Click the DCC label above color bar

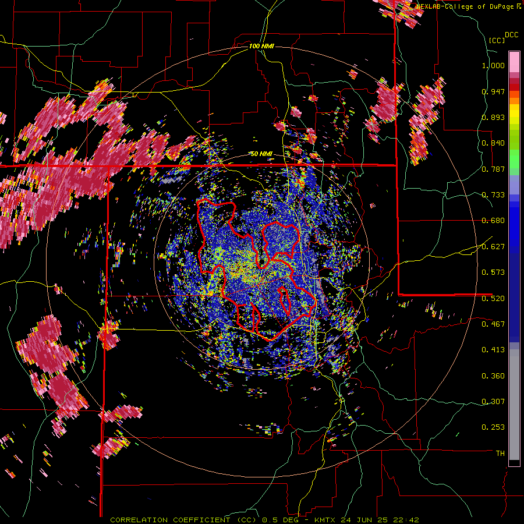pyautogui.click(x=511, y=35)
